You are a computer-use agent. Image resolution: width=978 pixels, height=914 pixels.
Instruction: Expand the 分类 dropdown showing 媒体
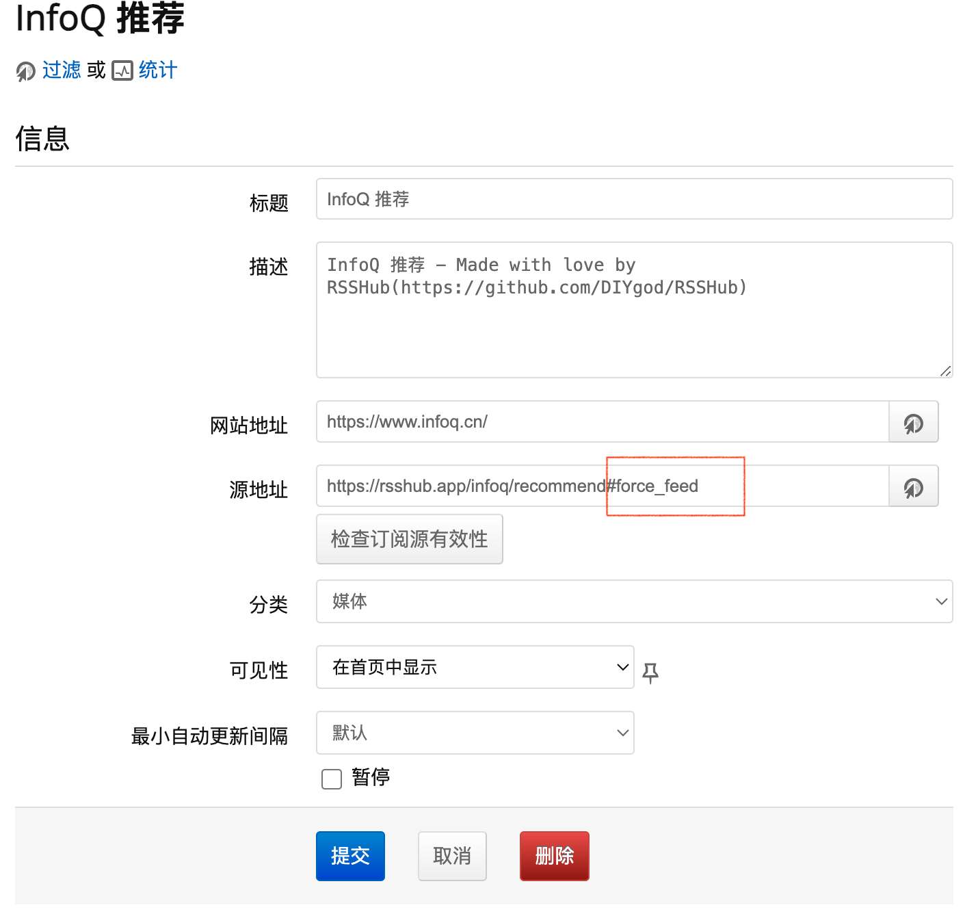634,601
